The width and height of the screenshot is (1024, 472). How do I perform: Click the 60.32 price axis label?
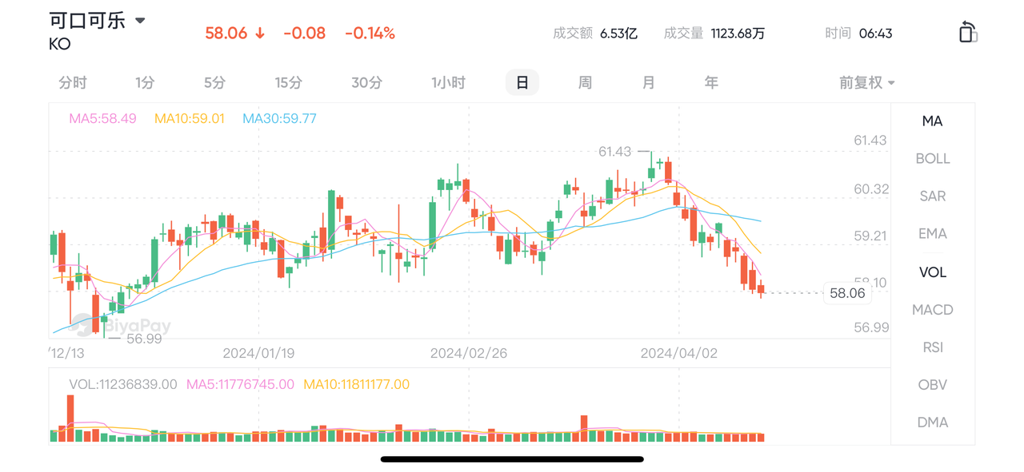871,188
